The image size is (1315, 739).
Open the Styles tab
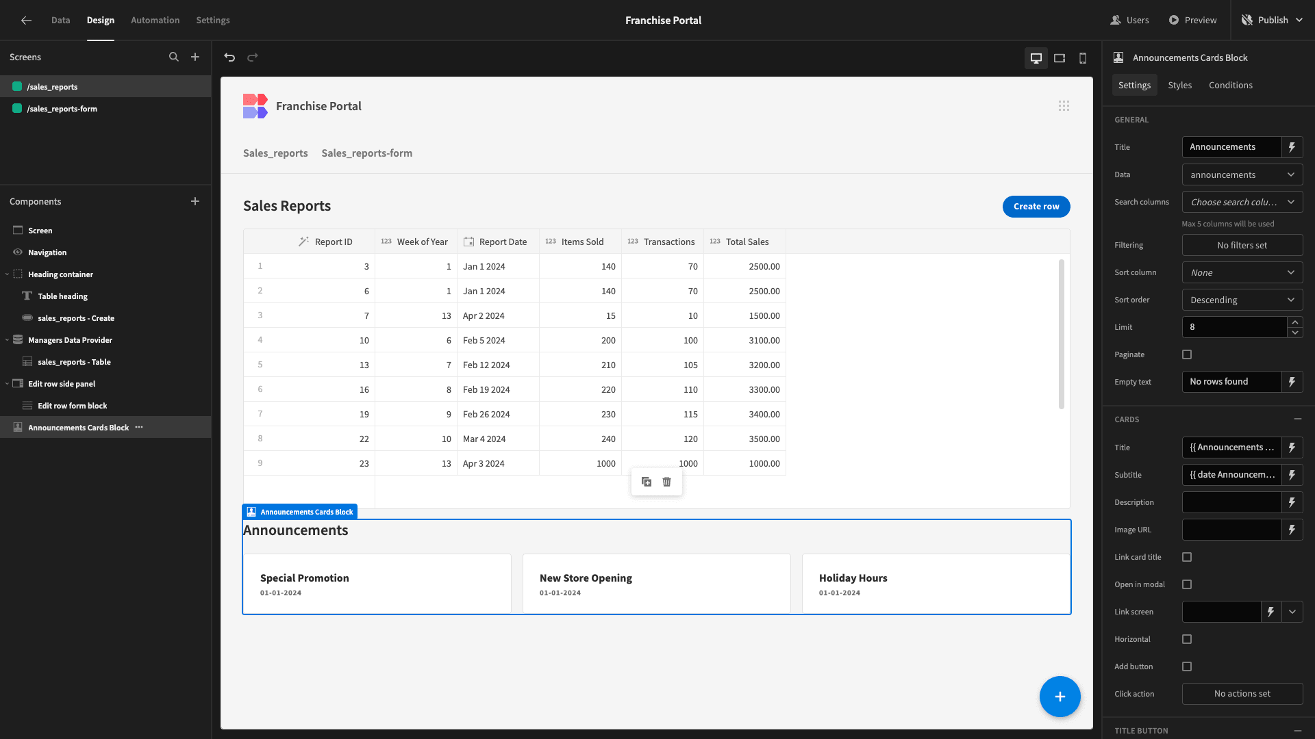pos(1179,85)
